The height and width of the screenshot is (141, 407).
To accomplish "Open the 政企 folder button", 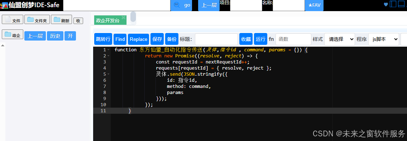I will [13, 34].
